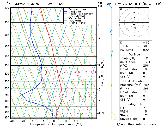Click the 500 hPa pressure axis label
164x126 pixels.
point(7,56)
